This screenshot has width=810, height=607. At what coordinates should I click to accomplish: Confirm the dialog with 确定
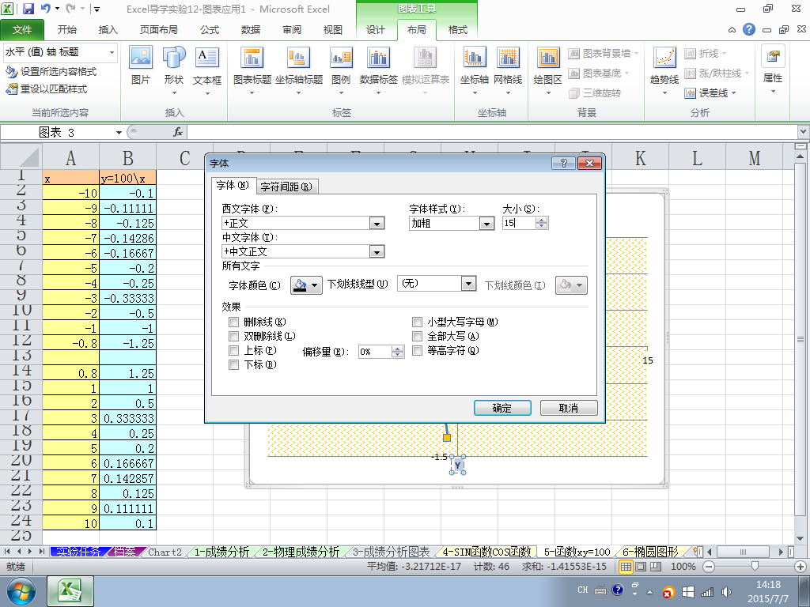502,408
